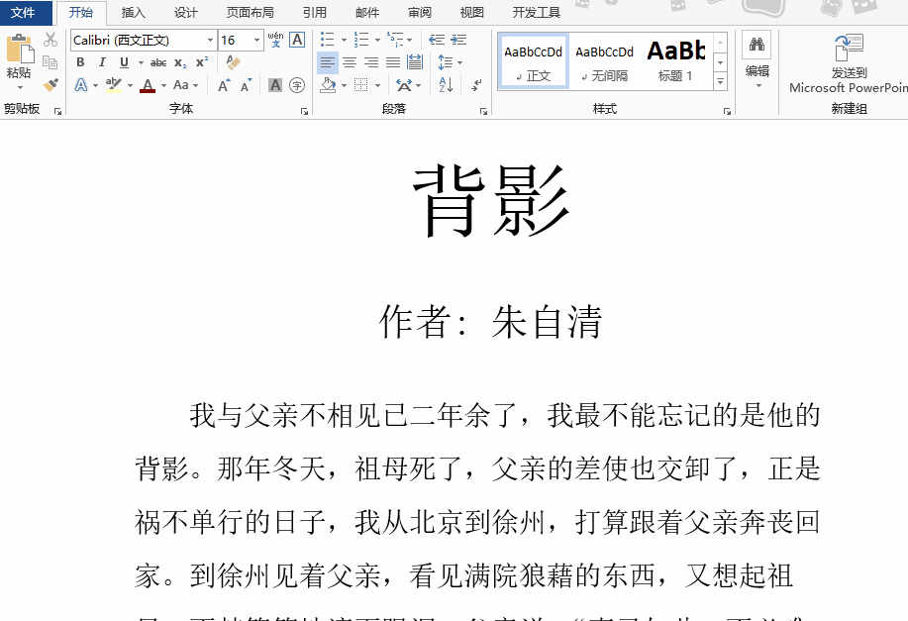Screen dimensions: 908x621
Task: Toggle Underline formatting
Action: coord(124,62)
